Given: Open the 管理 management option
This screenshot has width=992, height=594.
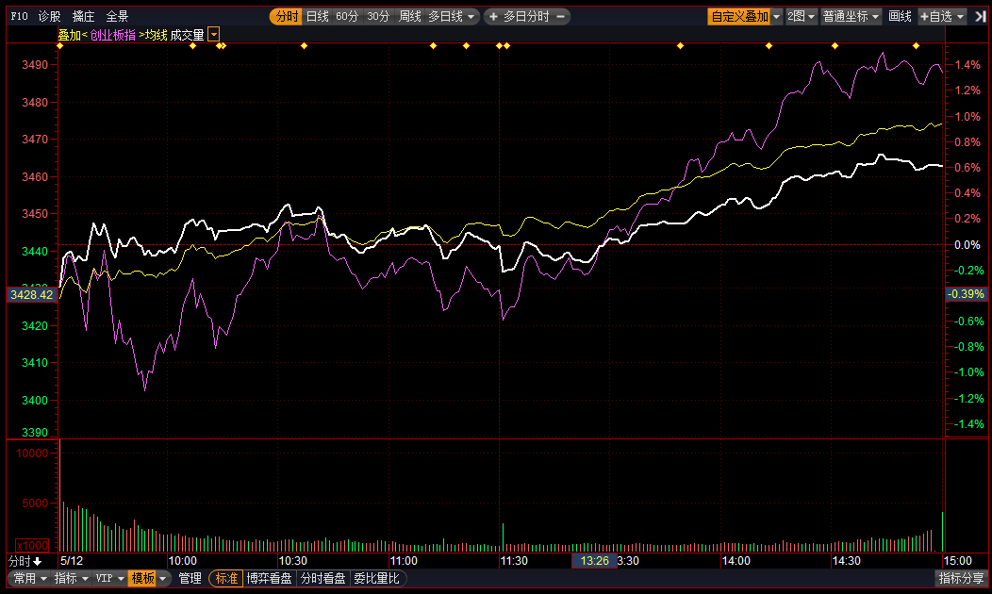Looking at the screenshot, I should (x=190, y=578).
